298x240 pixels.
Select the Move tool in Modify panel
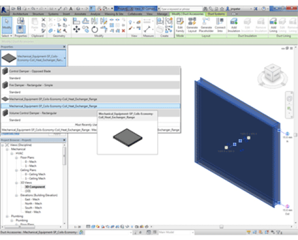[x=76, y=29]
